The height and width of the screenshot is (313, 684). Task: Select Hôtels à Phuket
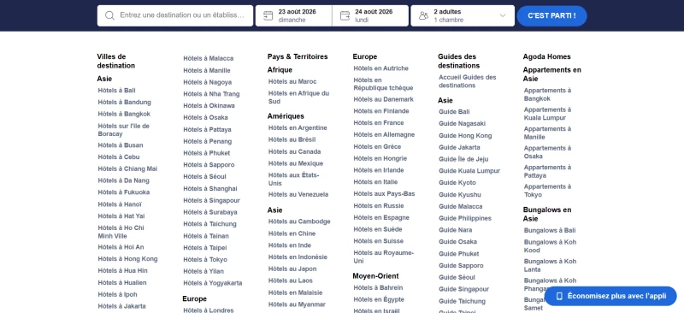click(x=206, y=153)
